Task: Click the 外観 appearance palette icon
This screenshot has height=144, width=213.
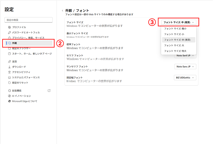Action: (x=9, y=43)
